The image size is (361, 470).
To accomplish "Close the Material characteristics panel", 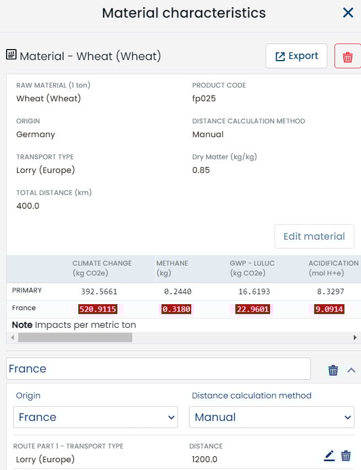I will click(x=348, y=13).
